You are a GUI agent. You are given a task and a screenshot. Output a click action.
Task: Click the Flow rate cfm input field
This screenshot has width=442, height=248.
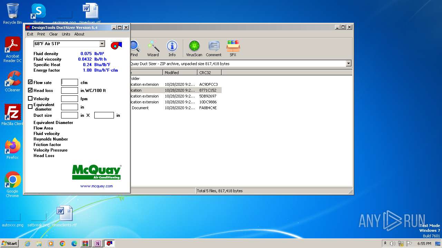click(x=69, y=82)
